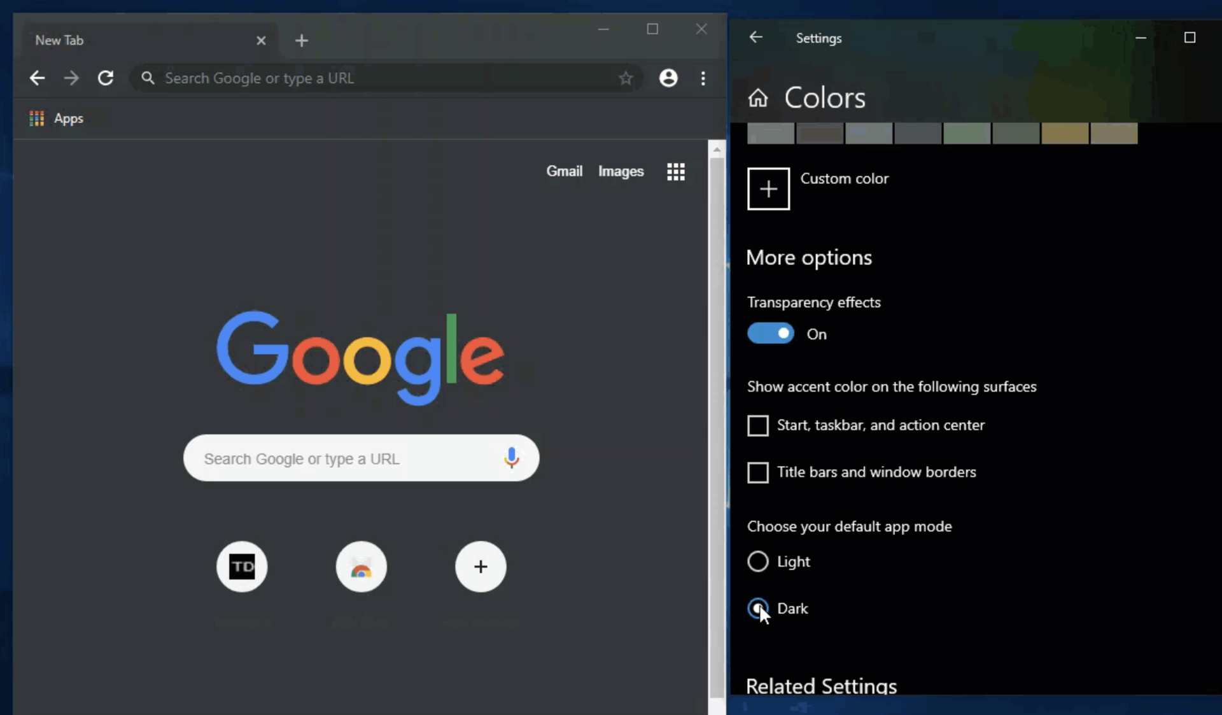Pick the eighth tan color swatch
Image resolution: width=1222 pixels, height=715 pixels.
(1114, 133)
